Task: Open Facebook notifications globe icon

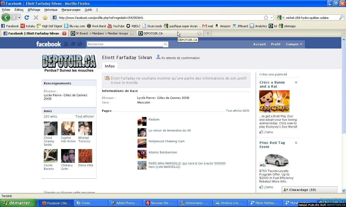Action: [x=80, y=44]
